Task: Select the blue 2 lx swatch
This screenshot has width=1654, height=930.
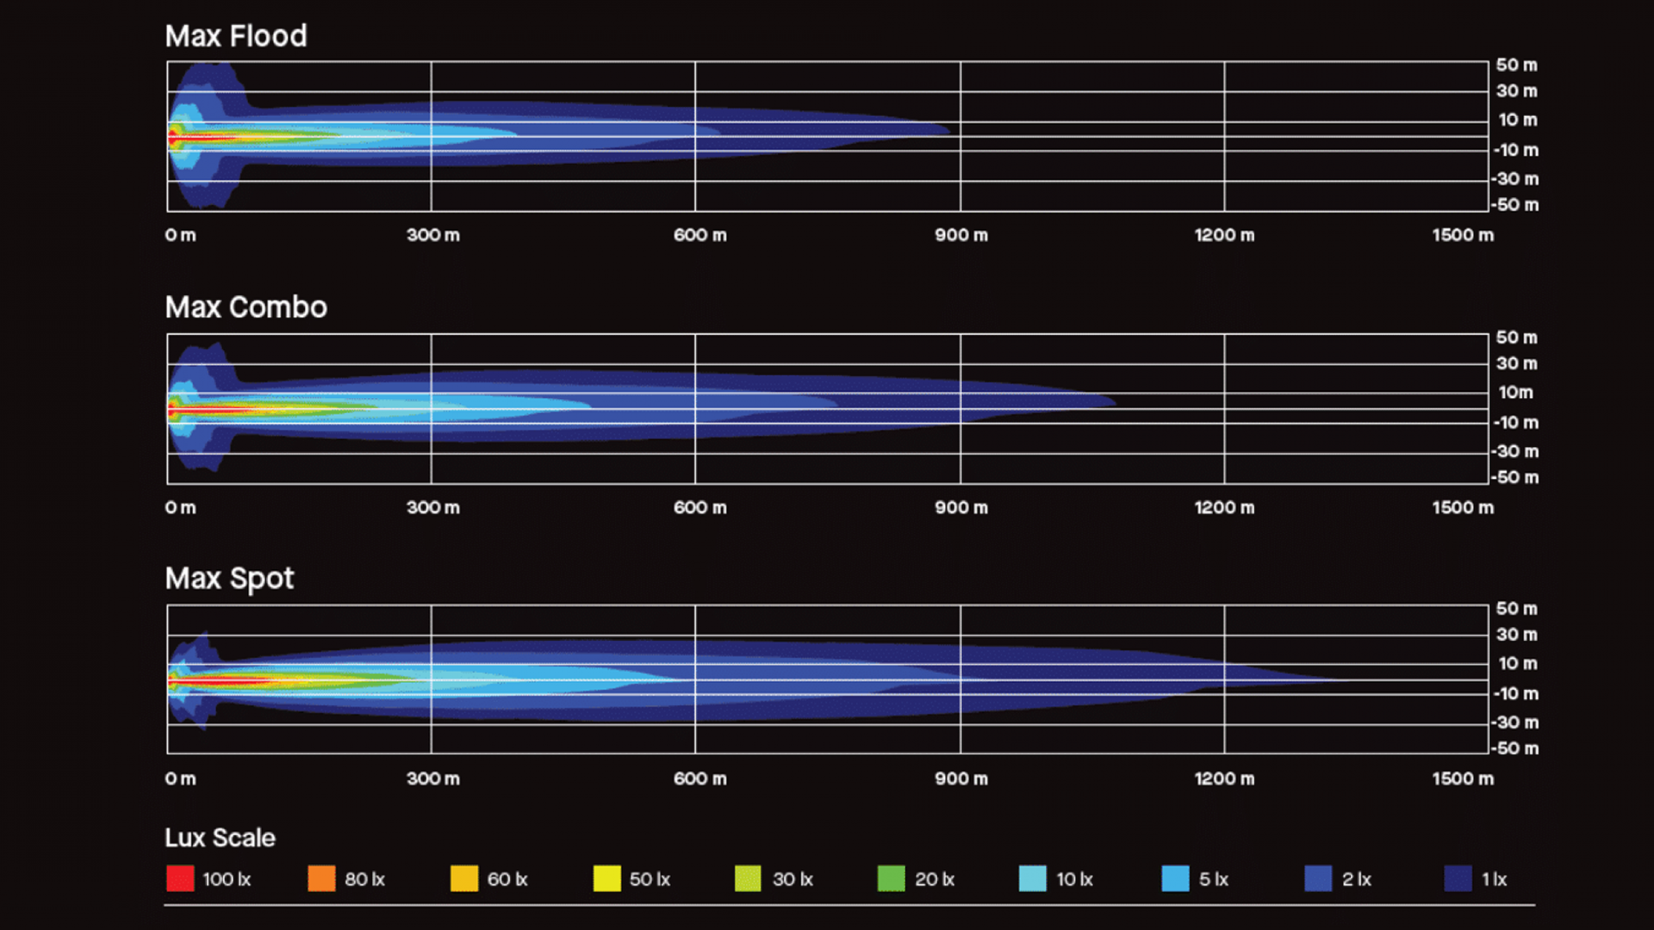Action: (x=1318, y=879)
